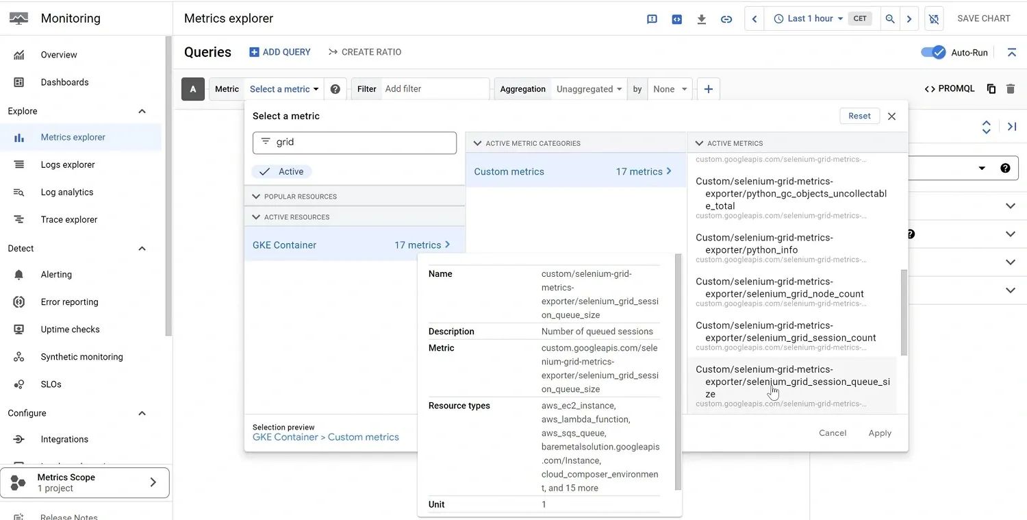Duplicate query A copy icon
The width and height of the screenshot is (1027, 520).
[991, 89]
